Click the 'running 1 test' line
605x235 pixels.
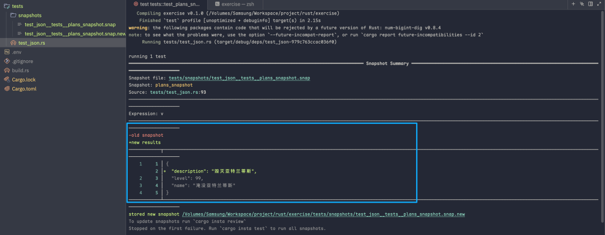(147, 56)
